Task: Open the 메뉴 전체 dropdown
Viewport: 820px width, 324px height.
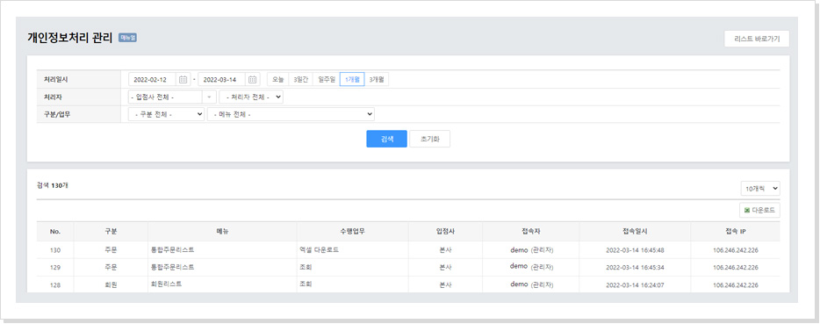Action: tap(291, 114)
